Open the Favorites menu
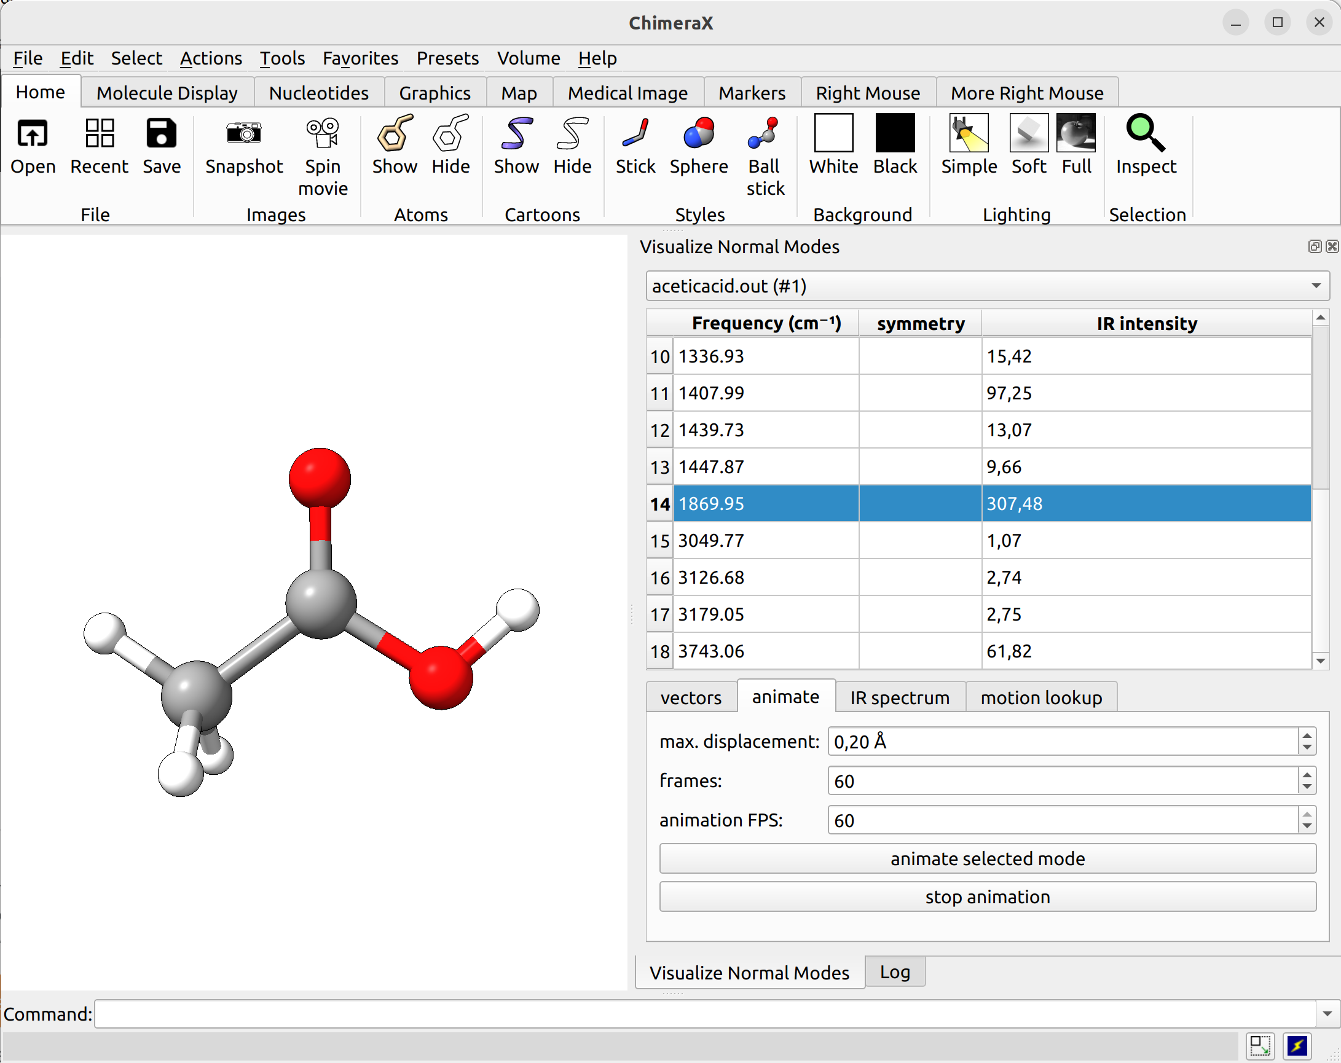The width and height of the screenshot is (1341, 1063). click(360, 58)
